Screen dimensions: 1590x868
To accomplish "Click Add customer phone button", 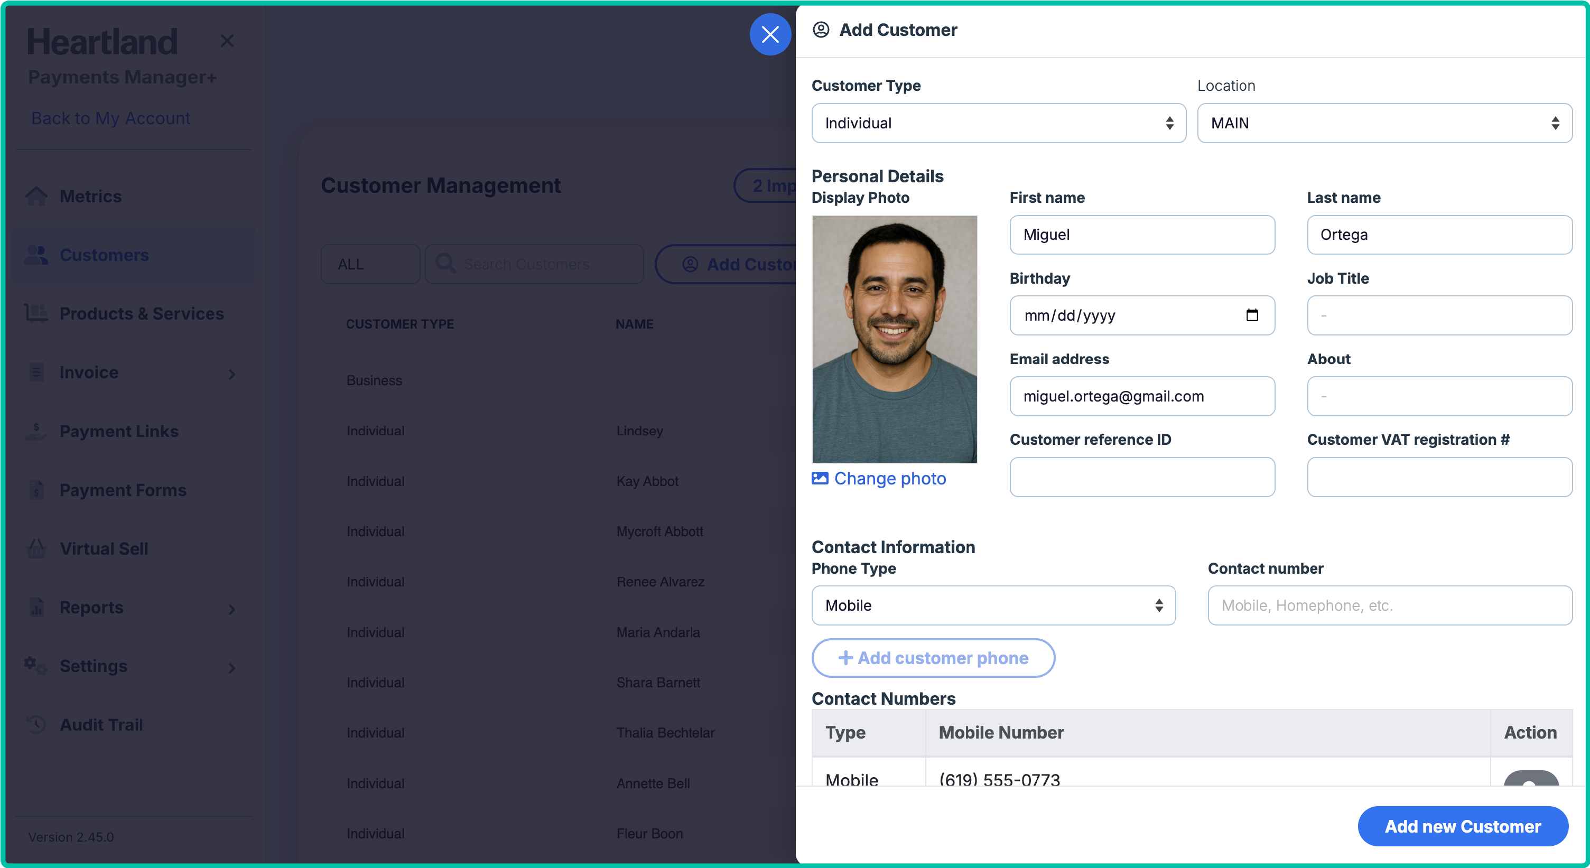I will [933, 658].
